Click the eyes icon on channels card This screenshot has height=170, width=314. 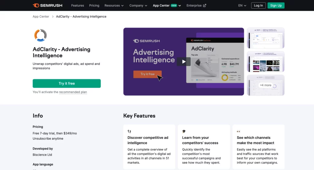(239, 132)
